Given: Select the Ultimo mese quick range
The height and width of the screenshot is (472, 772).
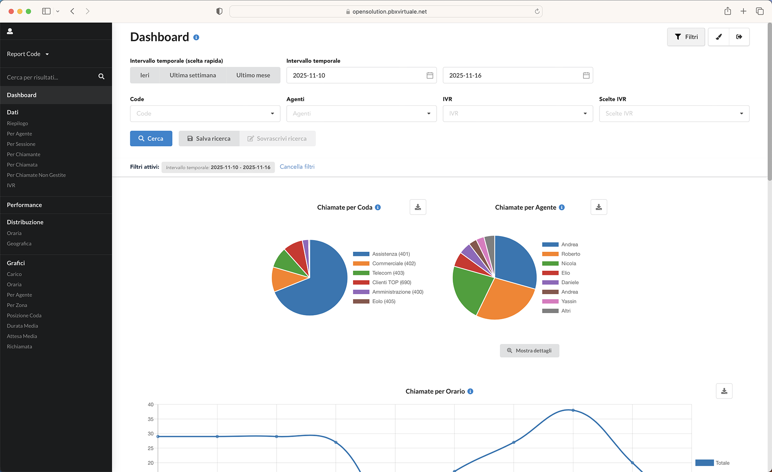Looking at the screenshot, I should tap(253, 75).
